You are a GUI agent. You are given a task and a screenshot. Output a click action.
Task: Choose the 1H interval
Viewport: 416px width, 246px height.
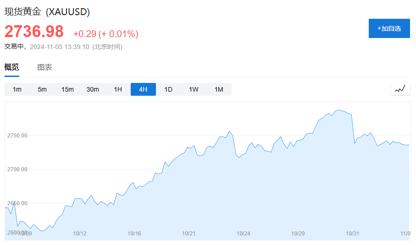coord(118,89)
